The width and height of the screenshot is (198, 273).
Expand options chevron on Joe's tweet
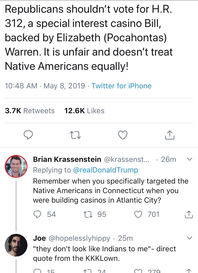pyautogui.click(x=189, y=238)
